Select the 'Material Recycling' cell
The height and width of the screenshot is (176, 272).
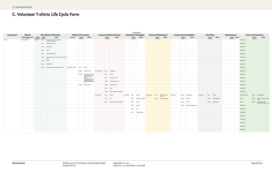pyautogui.click(x=244, y=95)
